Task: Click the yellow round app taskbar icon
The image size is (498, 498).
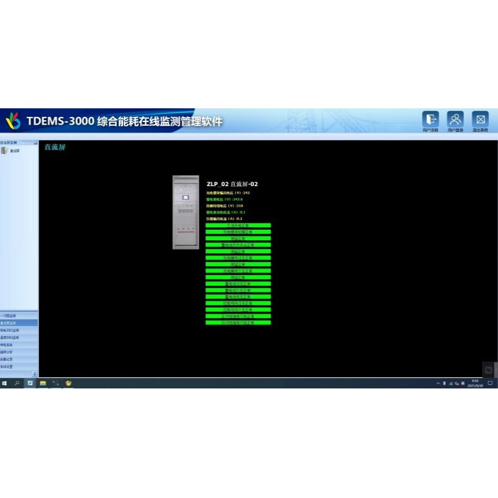Action: point(68,383)
